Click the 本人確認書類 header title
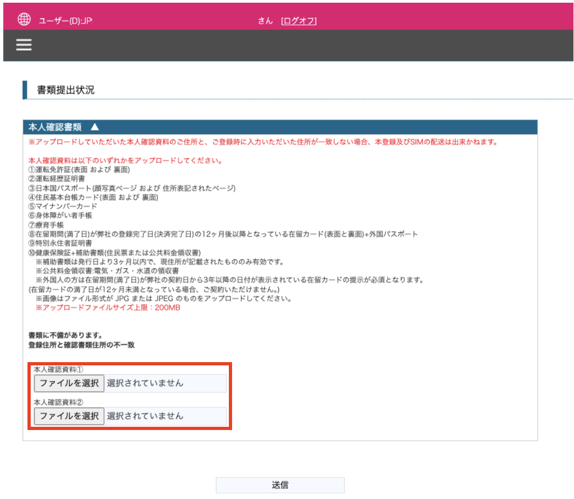This screenshot has width=574, height=499. tap(55, 127)
